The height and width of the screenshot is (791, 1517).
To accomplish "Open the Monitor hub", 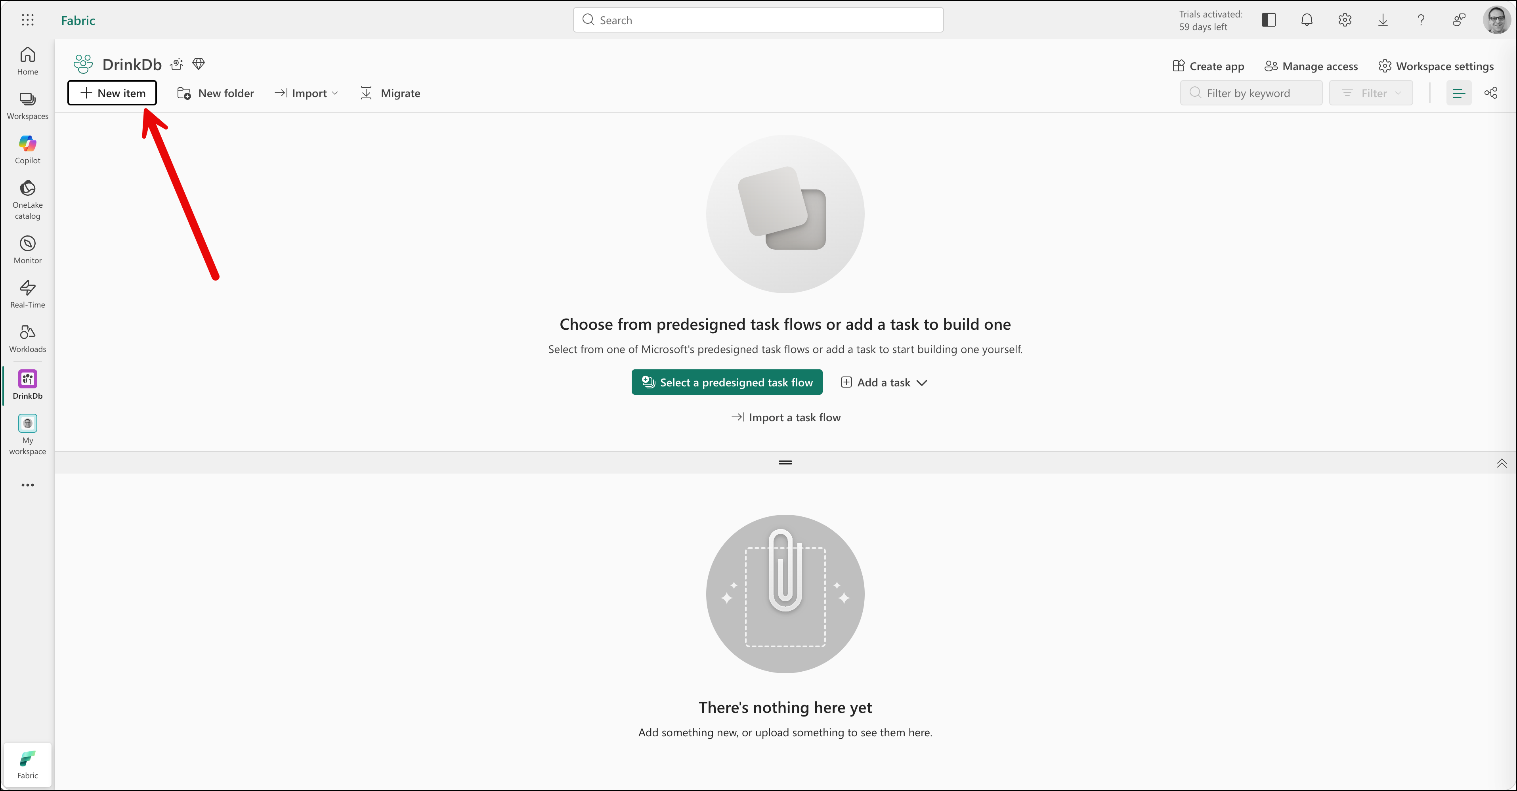I will click(28, 250).
